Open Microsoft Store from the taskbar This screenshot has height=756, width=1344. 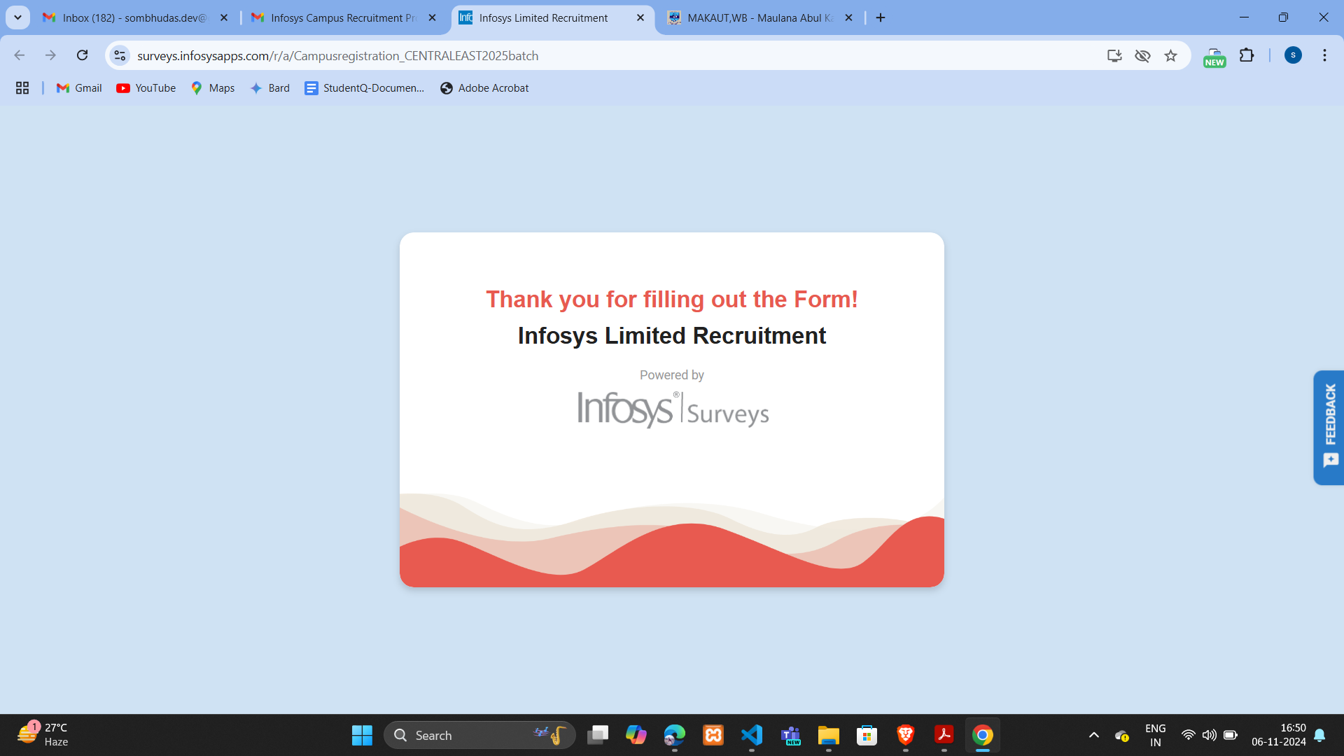(x=867, y=735)
